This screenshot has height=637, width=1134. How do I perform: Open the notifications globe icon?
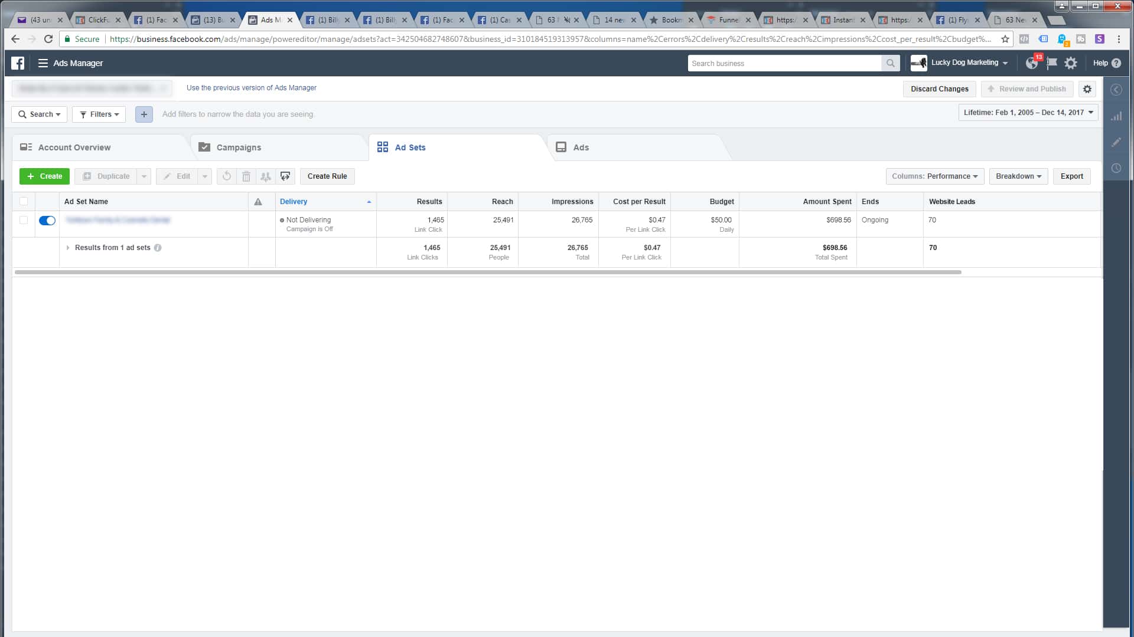click(x=1032, y=63)
